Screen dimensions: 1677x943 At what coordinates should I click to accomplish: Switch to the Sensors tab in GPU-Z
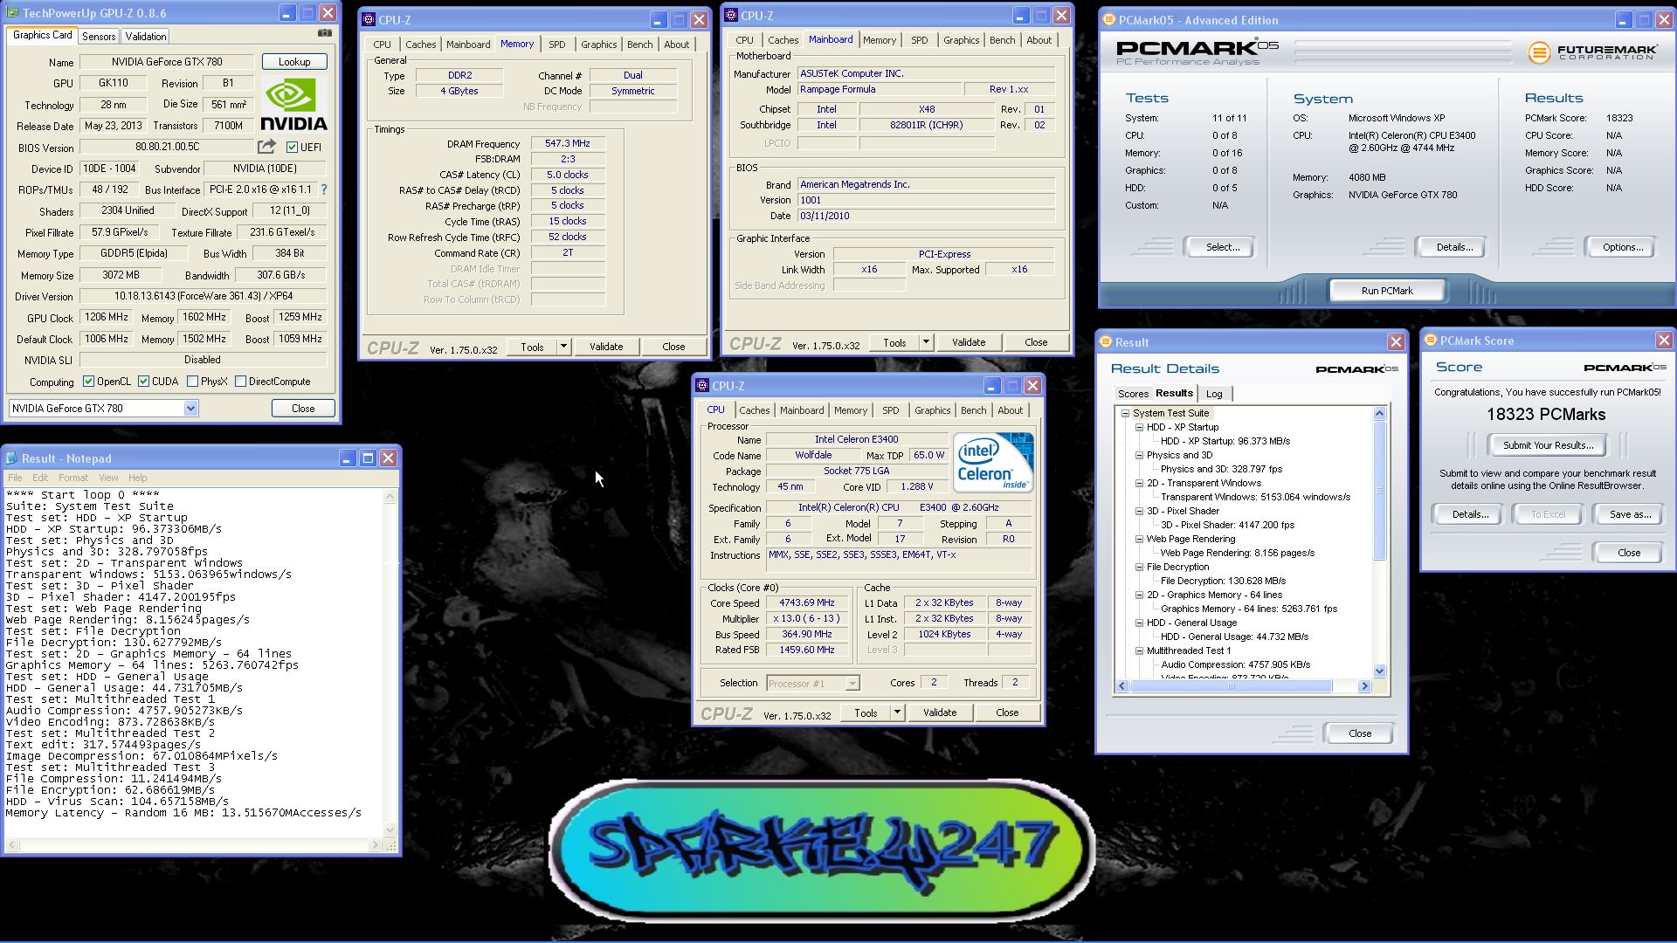point(99,37)
